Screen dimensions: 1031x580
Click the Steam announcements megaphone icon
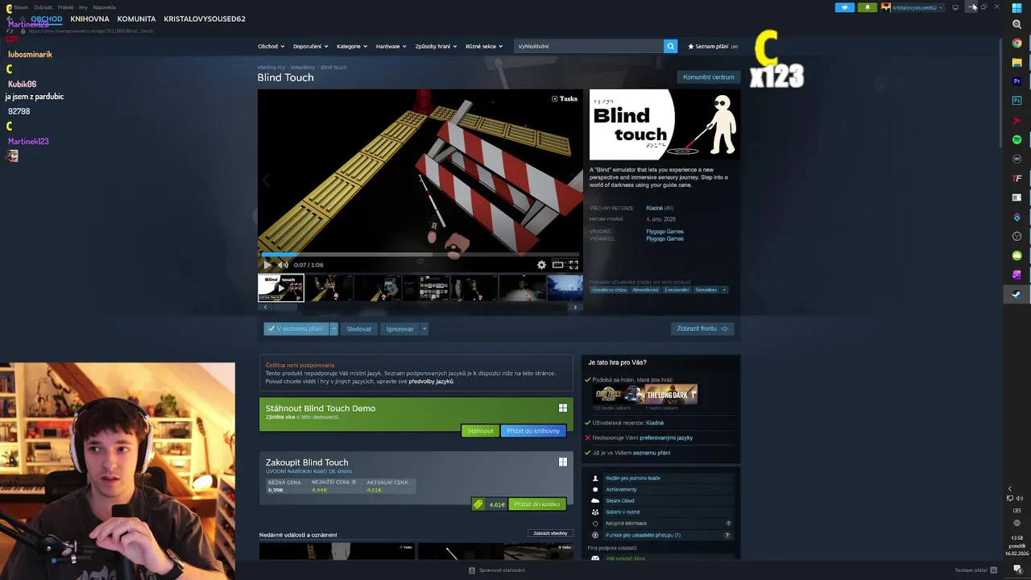845,7
